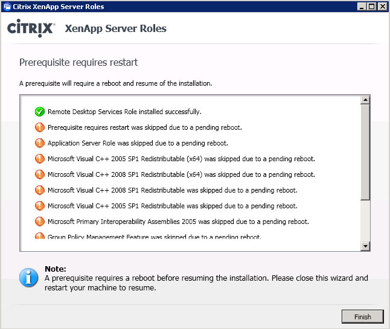Screen dimensions: 390x329
Task: Click warning icon for Visual C++ 2005 x64
Action: (40, 159)
